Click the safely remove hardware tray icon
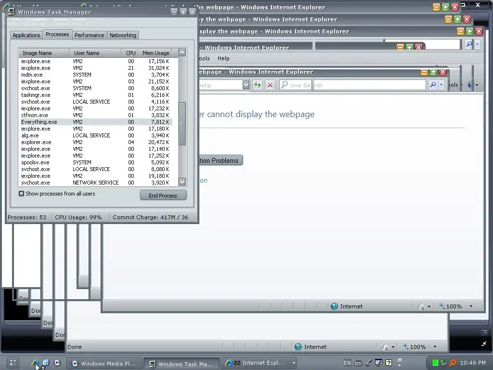 click(x=443, y=363)
